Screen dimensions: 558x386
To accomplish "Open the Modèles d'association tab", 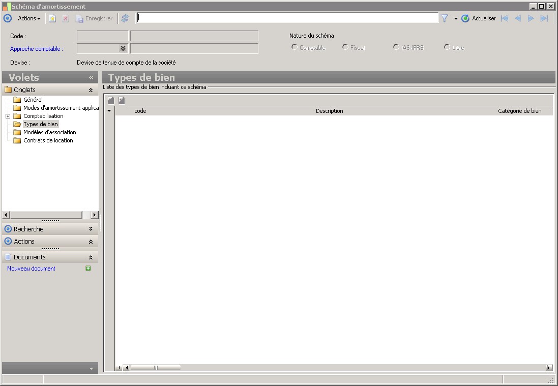I will (49, 132).
